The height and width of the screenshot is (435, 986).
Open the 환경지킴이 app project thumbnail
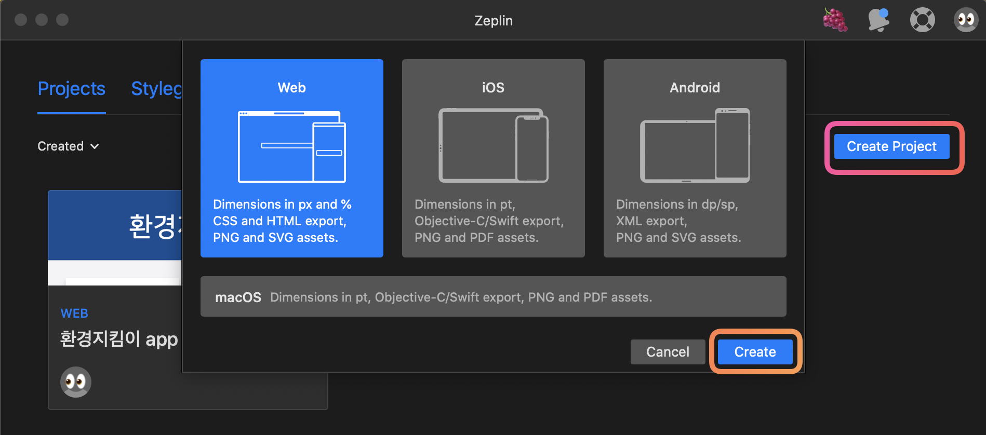click(115, 238)
